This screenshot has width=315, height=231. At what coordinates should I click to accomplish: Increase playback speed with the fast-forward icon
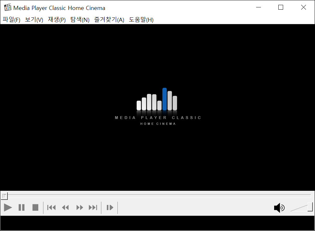(79, 208)
